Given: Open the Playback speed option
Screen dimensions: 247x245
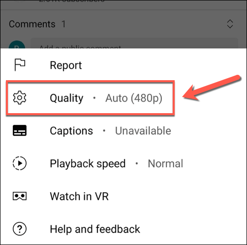Looking at the screenshot, I should pyautogui.click(x=123, y=163).
